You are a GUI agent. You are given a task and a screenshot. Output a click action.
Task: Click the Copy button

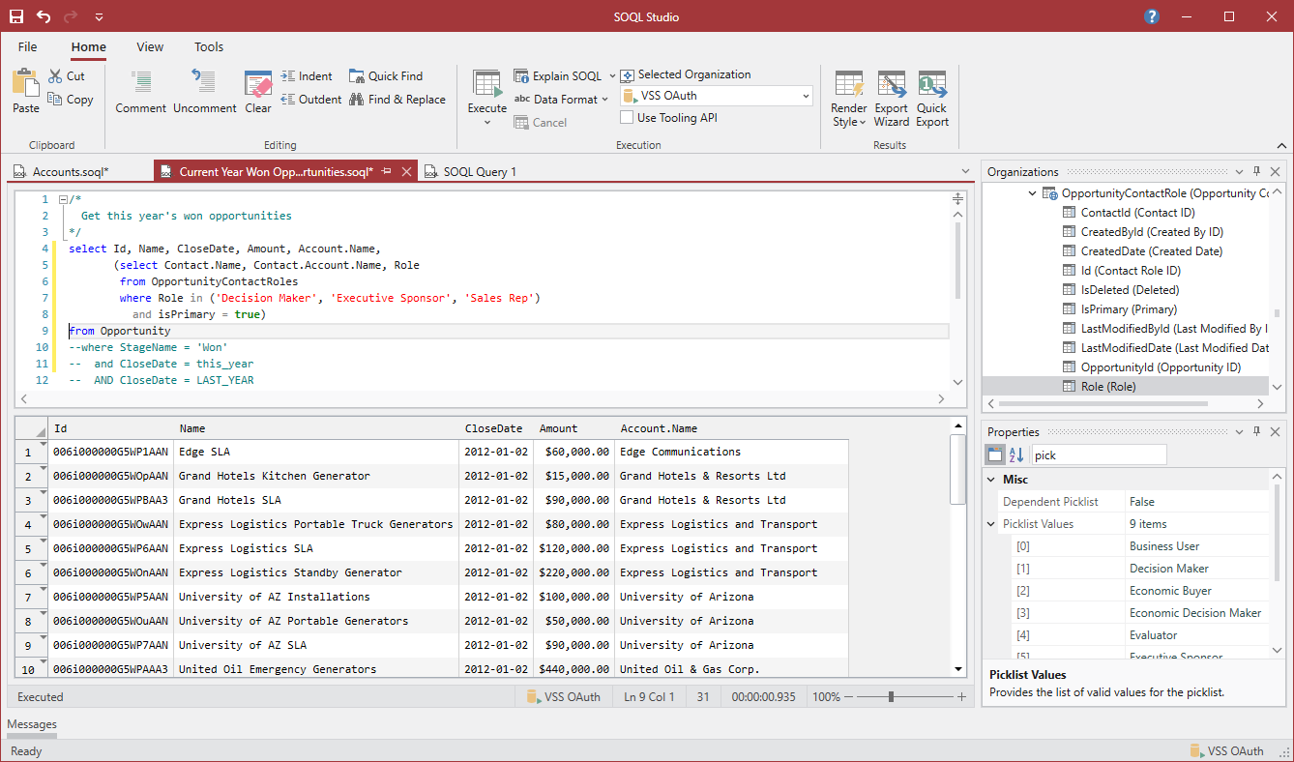click(x=71, y=100)
